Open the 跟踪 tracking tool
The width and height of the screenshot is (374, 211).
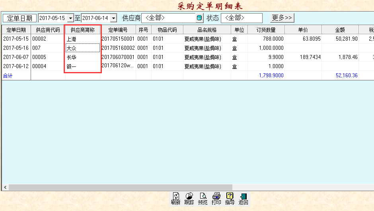click(x=189, y=199)
